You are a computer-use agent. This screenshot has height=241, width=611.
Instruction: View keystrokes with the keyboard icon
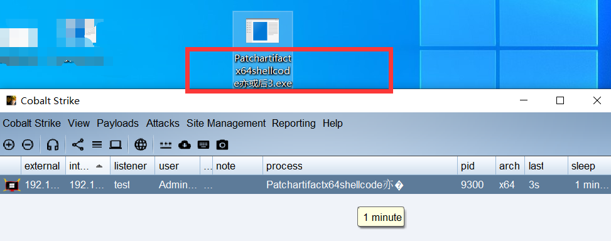pos(203,145)
